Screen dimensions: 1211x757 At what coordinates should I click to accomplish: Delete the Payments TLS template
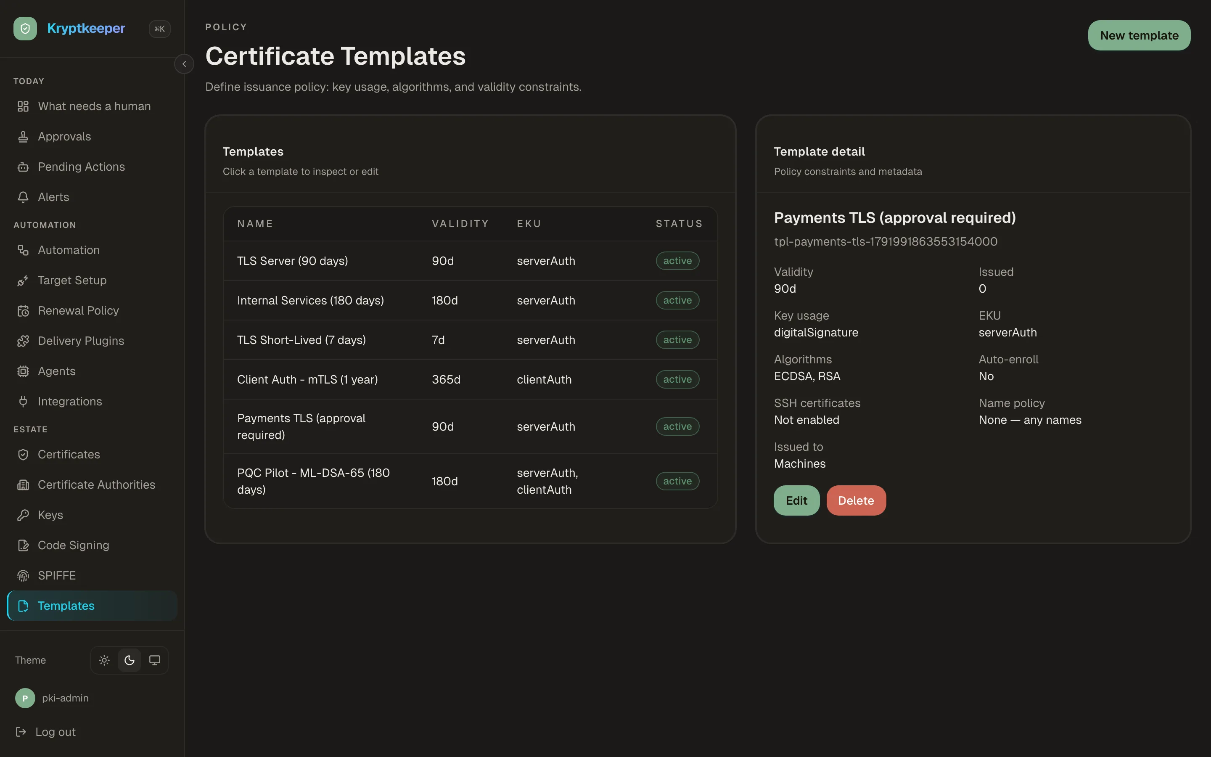click(856, 500)
